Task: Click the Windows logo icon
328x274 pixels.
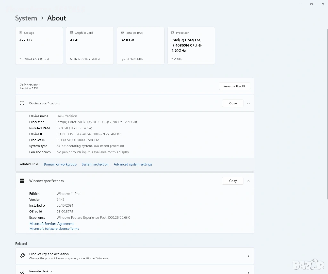Action: pos(22,181)
